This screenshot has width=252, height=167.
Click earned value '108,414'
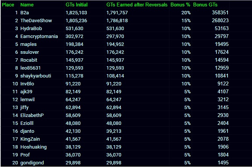pos(115,76)
